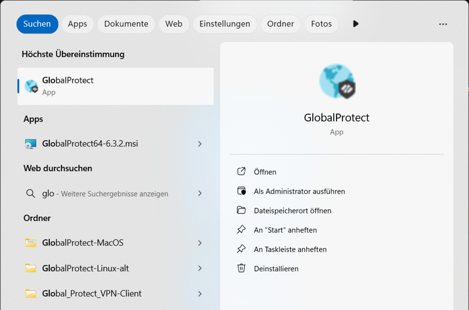
Task: Click the An "Start" anheften pin icon
Action: click(x=242, y=230)
